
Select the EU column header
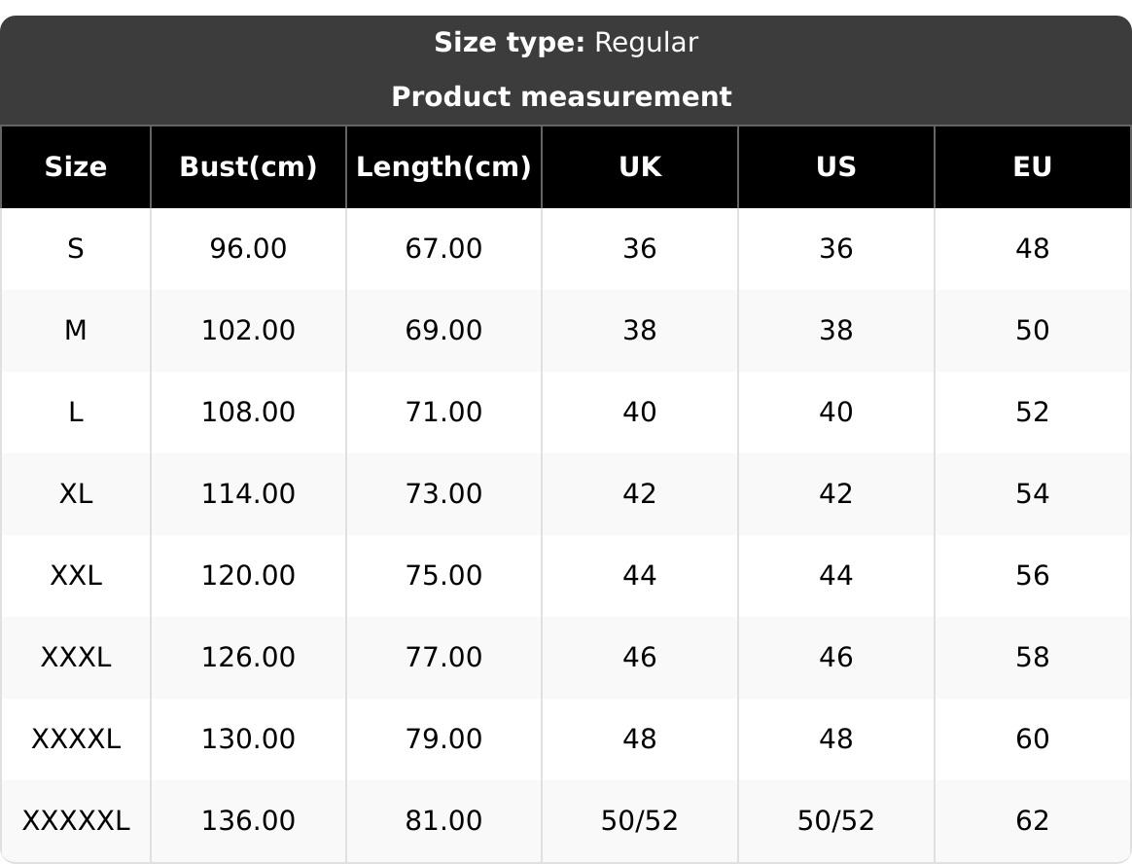pyautogui.click(x=1032, y=166)
